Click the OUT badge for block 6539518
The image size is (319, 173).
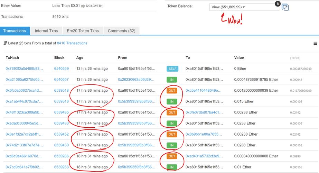point(172,91)
